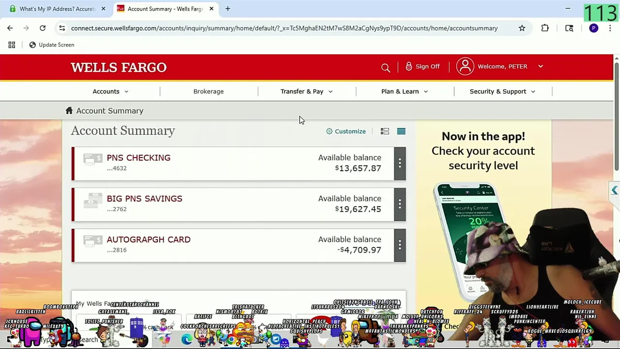Switch to the expanded card view icon
Image resolution: width=620 pixels, height=349 pixels.
click(x=385, y=131)
